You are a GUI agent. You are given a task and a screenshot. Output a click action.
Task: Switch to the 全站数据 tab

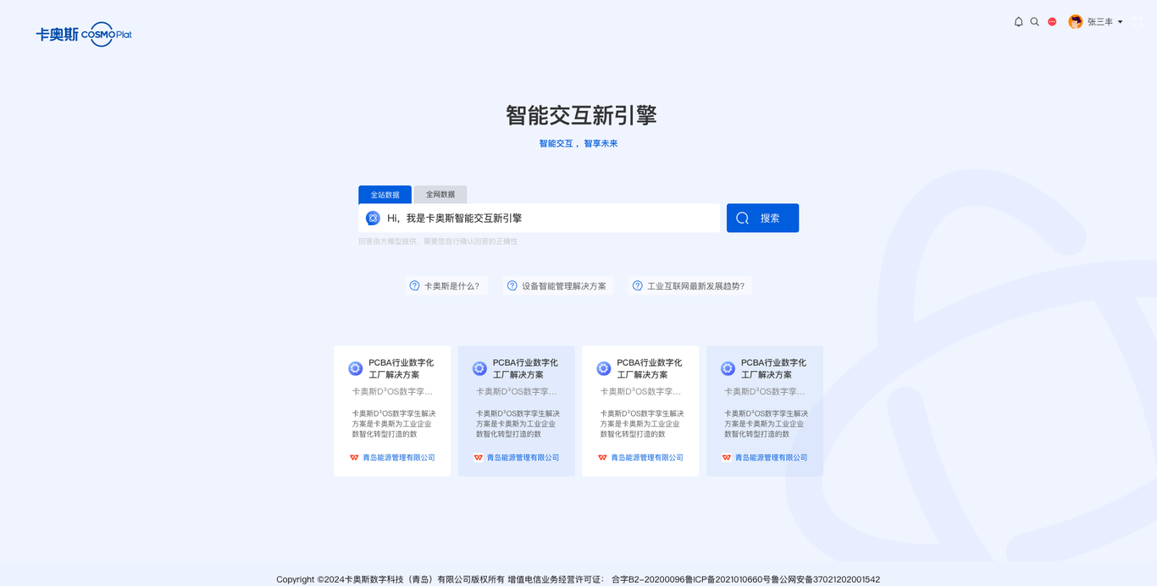(x=385, y=195)
